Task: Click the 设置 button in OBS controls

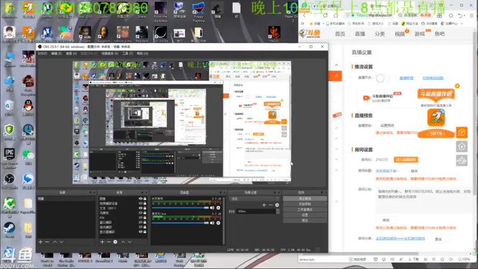Action: click(x=305, y=215)
